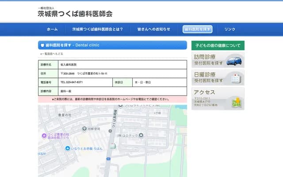283x177 pixels.
Task: Select 皆さんへのお知らせ in navigation bar
Action: click(x=153, y=29)
